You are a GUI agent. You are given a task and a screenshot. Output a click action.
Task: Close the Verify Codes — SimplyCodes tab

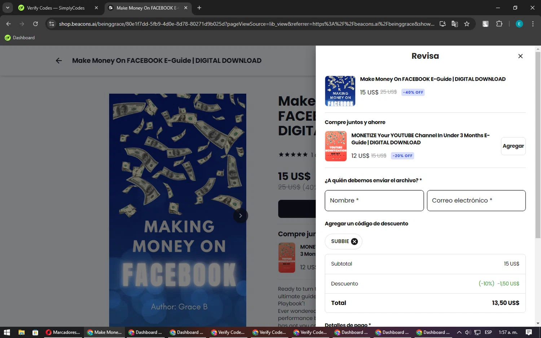click(x=96, y=8)
